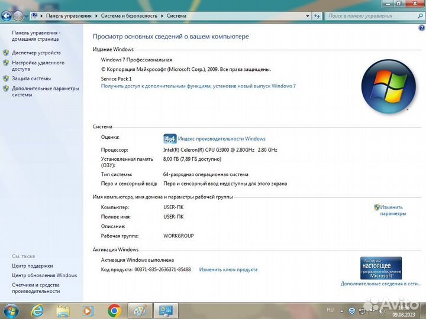Open Windows Media Player from taskbar

coord(88,310)
